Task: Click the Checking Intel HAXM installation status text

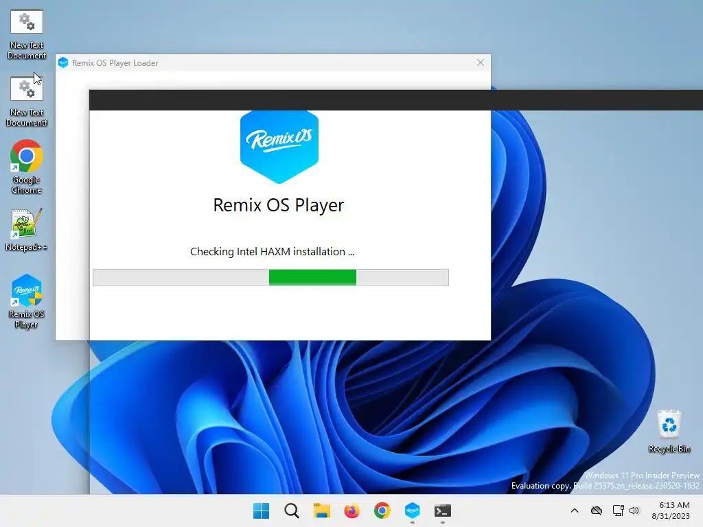Action: 272,251
